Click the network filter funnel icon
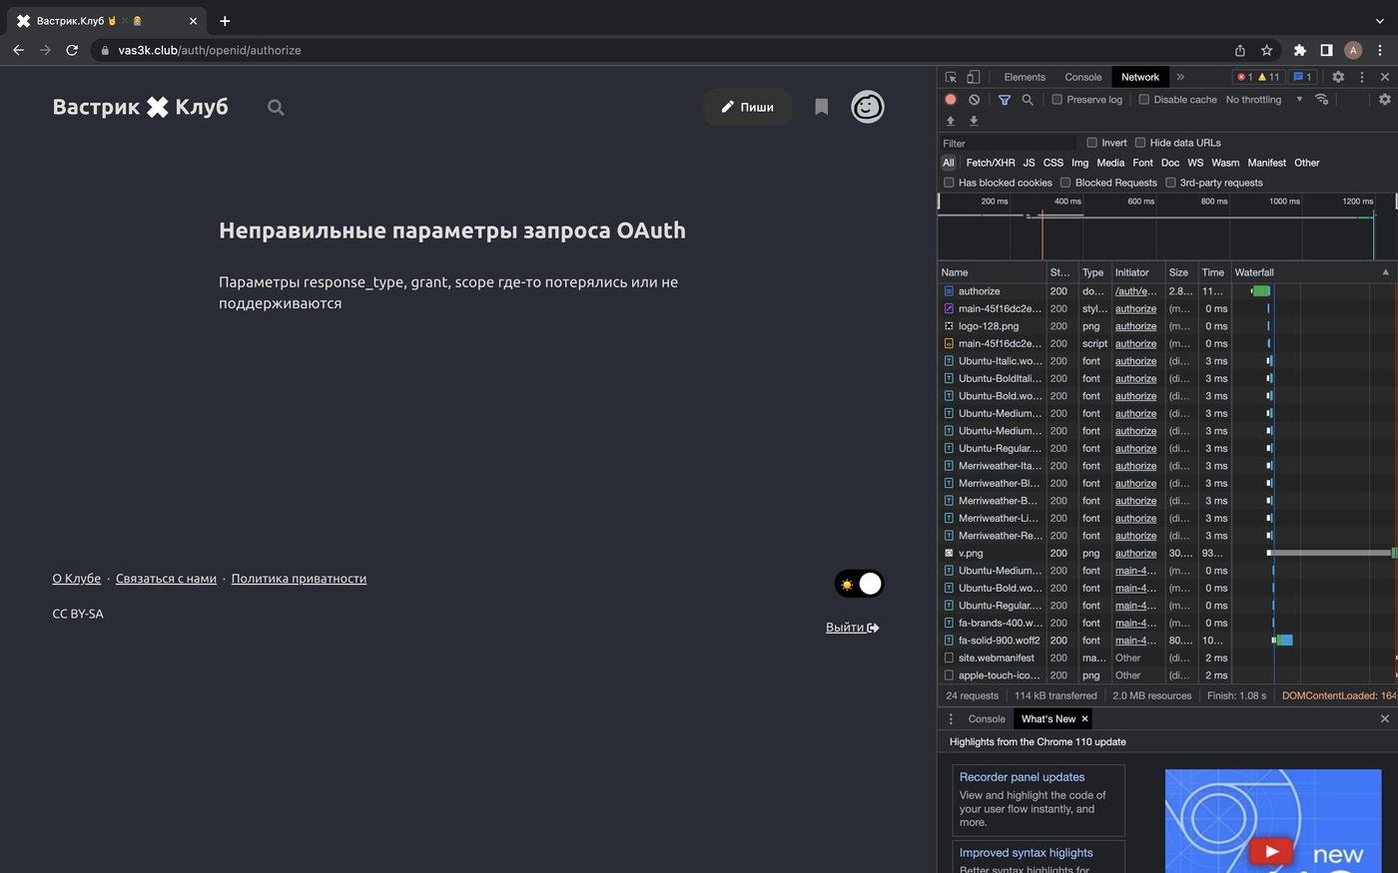 tap(1004, 100)
